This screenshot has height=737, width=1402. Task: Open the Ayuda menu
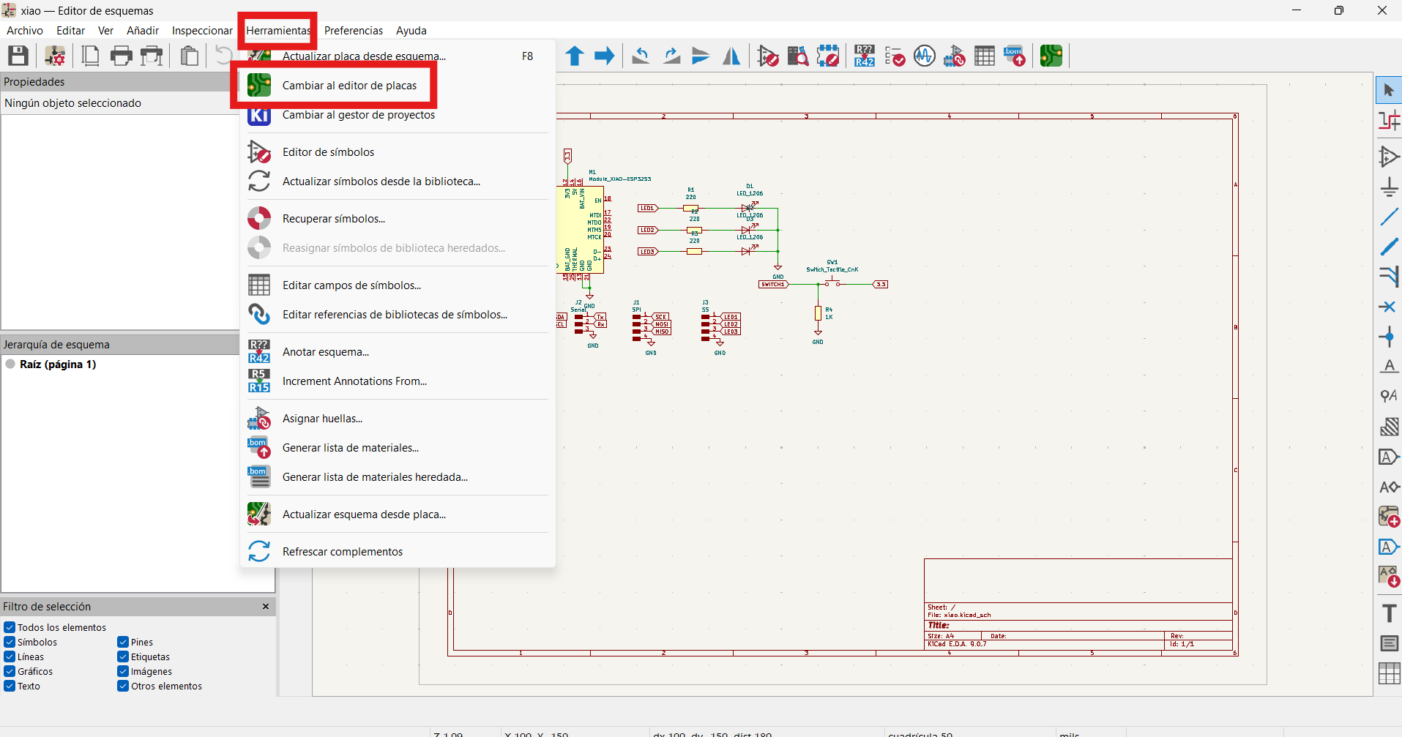click(x=411, y=31)
